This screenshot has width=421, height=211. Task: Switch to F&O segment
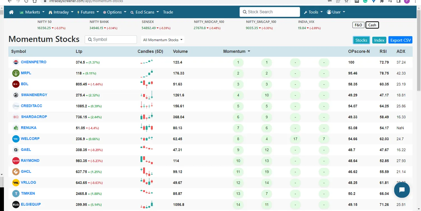(x=358, y=25)
